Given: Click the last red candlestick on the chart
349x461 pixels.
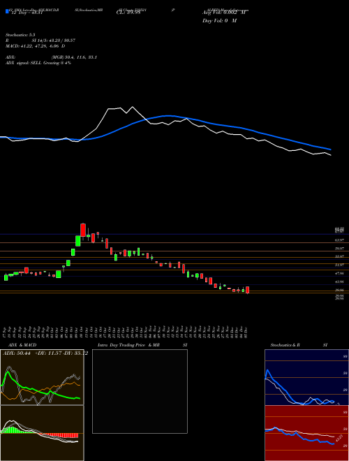Looking at the screenshot, I should (248, 290).
